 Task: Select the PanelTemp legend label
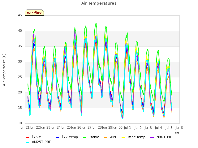(136, 137)
